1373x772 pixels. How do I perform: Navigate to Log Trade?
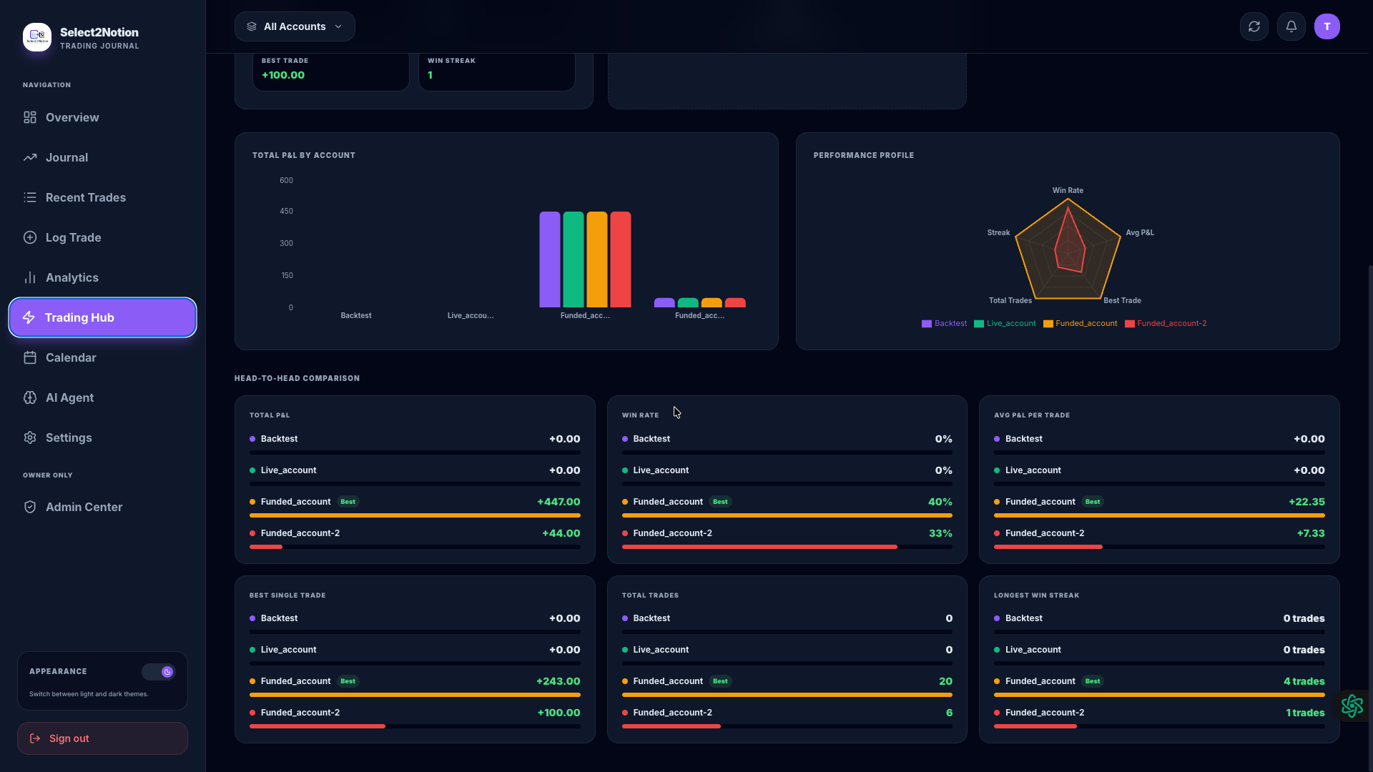[x=102, y=237]
